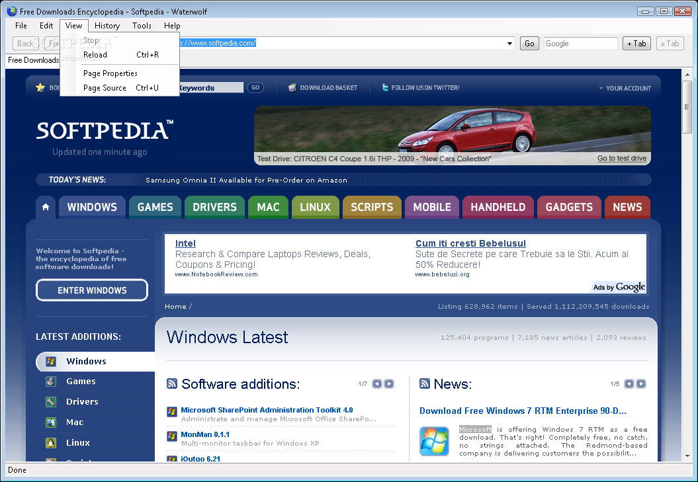Viewport: 698px width, 482px height.
Task: Click the Windows flag icon in Latest Additions
Action: [51, 362]
